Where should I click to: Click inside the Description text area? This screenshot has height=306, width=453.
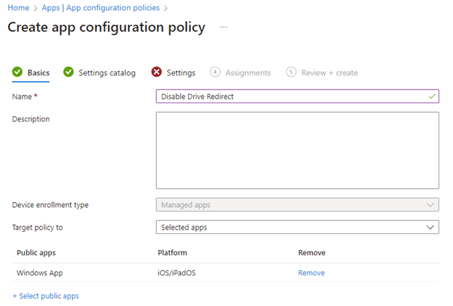point(297,150)
